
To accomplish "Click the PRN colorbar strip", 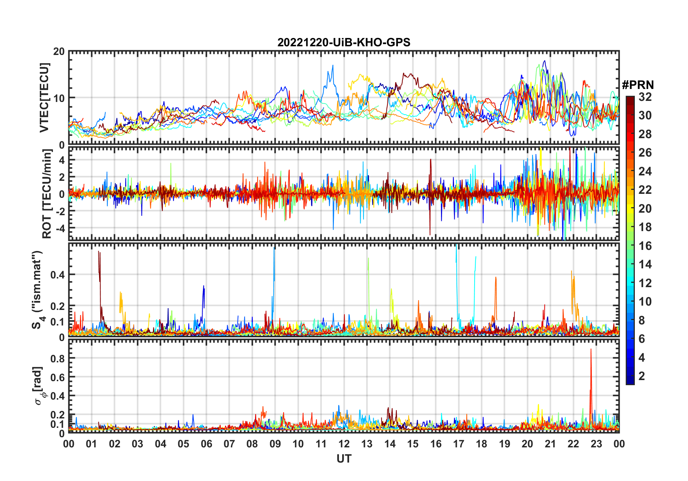I will [x=630, y=240].
